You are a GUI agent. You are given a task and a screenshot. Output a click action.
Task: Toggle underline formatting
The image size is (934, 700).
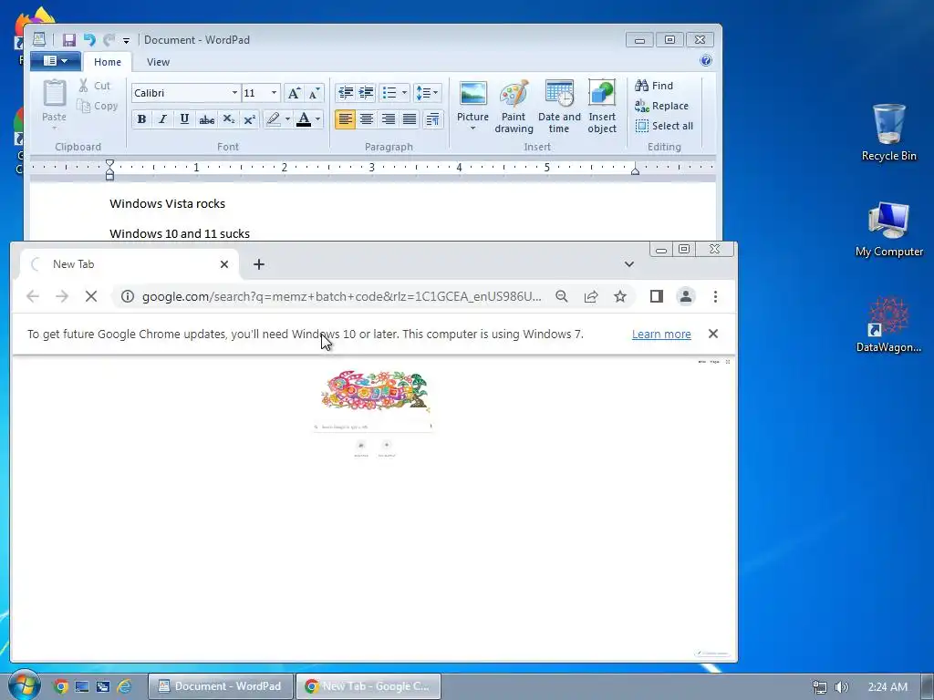pos(184,119)
